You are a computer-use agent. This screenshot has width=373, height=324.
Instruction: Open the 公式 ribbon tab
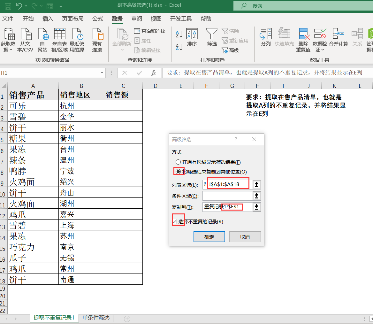click(97, 19)
